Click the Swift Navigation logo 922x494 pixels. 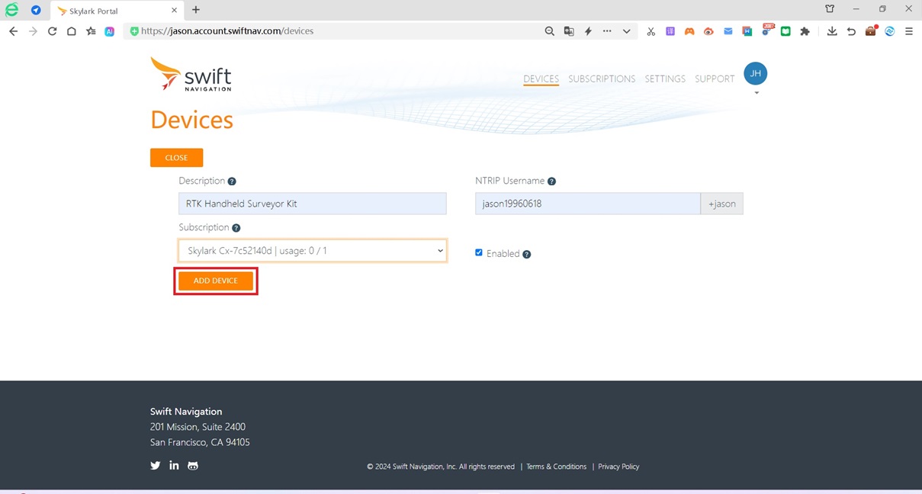tap(191, 74)
